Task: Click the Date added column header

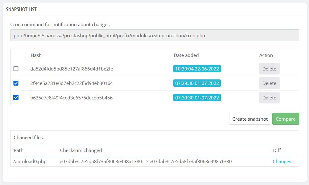Action: [186, 55]
